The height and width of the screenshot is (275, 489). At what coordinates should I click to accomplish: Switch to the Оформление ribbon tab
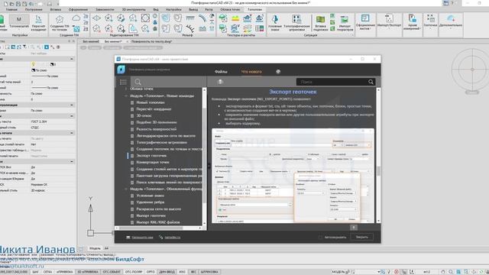[78, 10]
